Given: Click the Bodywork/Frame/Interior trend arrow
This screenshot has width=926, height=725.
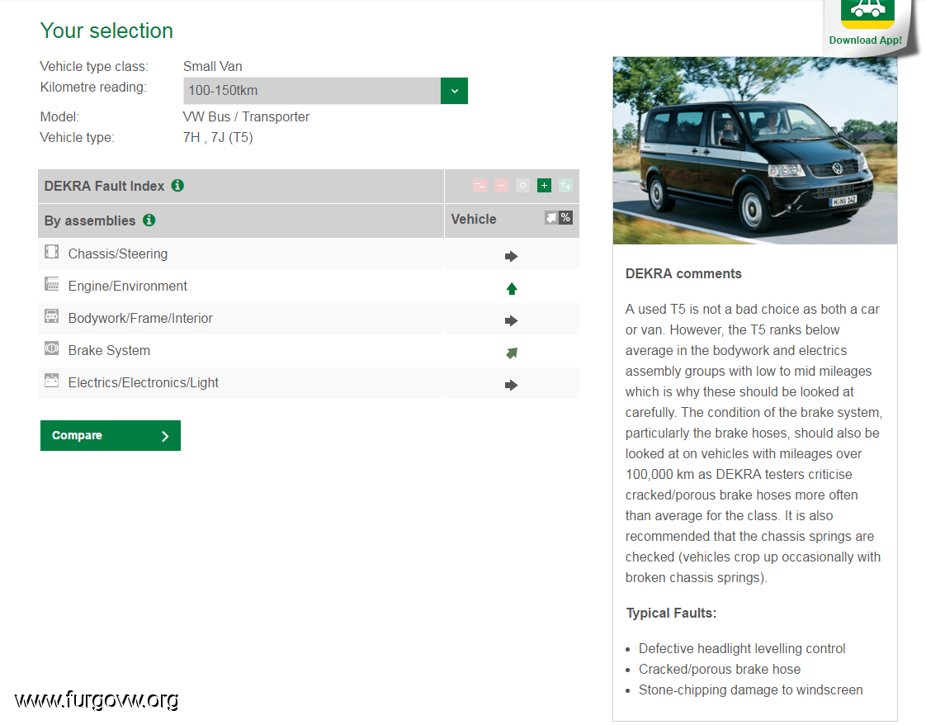Looking at the screenshot, I should tap(512, 321).
